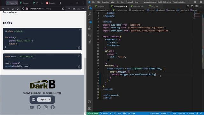Open the Firefox hamburger menu
The image size is (204, 115).
click(83, 9)
